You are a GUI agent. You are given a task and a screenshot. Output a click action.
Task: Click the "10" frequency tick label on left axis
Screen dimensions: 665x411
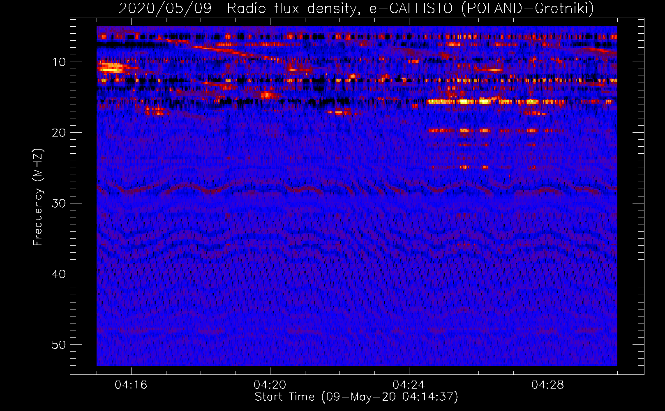pos(59,62)
